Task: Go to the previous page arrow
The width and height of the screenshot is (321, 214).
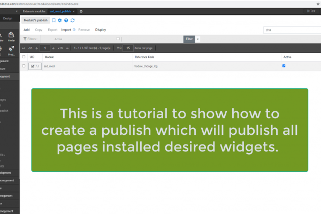Action: tap(36, 48)
